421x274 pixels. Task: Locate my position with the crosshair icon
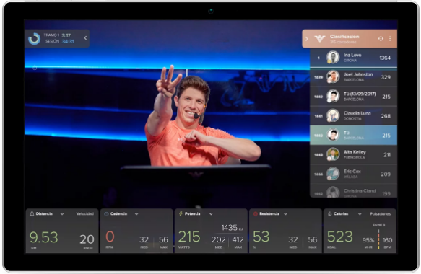pos(381,39)
